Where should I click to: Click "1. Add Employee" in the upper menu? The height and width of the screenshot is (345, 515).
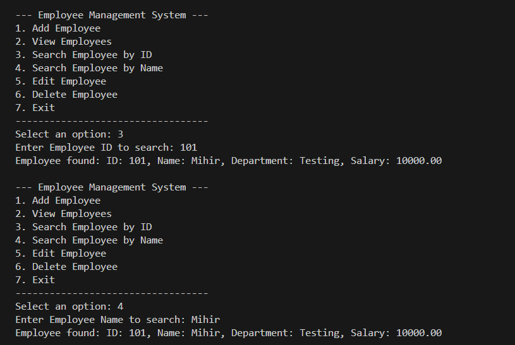point(58,28)
